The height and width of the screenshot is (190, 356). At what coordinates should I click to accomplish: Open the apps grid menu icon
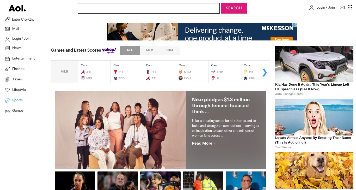tap(350, 7)
